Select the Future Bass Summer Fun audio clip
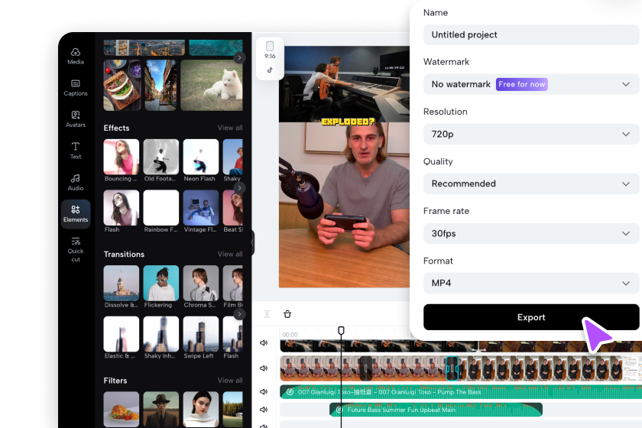642x428 pixels. pyautogui.click(x=436, y=410)
